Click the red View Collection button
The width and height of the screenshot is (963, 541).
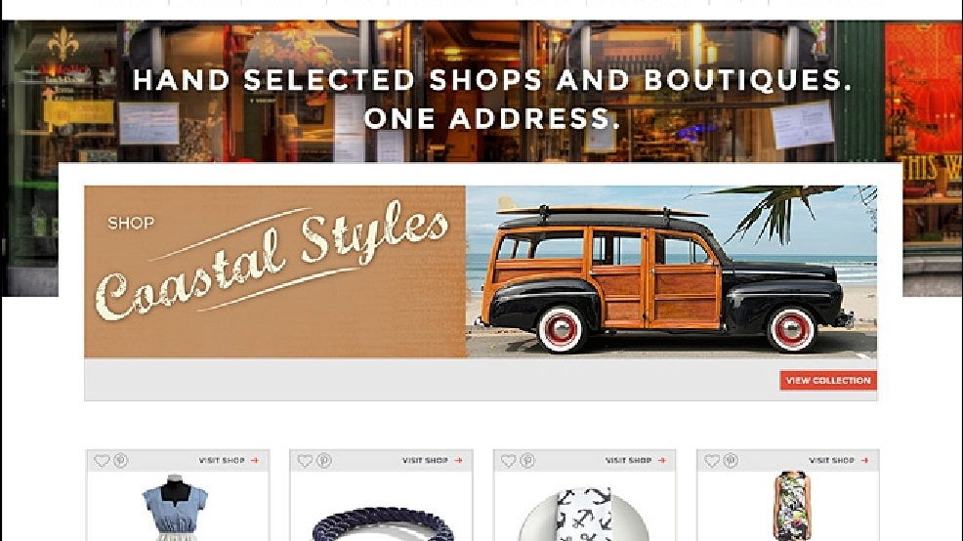pos(828,380)
